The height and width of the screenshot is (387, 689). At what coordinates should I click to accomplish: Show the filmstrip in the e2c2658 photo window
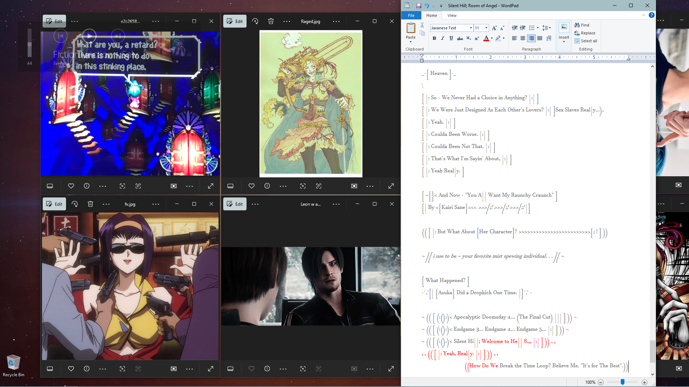(x=50, y=186)
